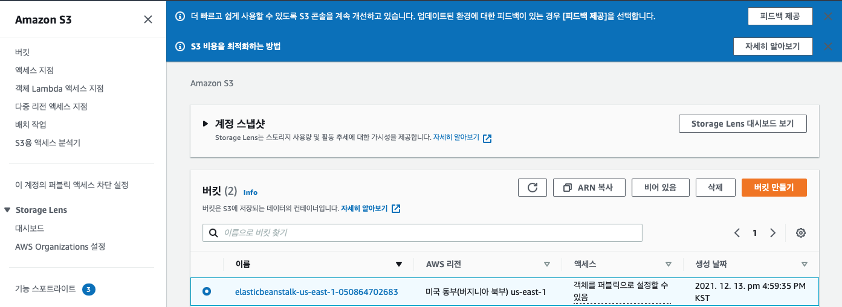Open AWS Organizations 설정
Image resolution: width=842 pixels, height=307 pixels.
(x=60, y=247)
